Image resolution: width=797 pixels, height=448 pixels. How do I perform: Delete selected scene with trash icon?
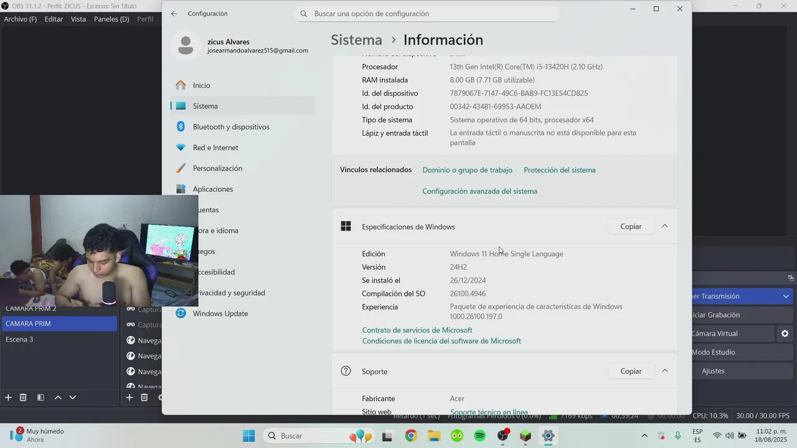(x=23, y=397)
